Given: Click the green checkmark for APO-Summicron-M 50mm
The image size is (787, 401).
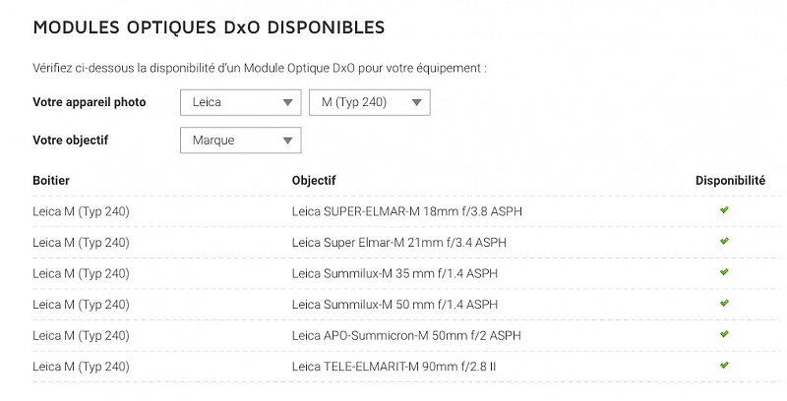Looking at the screenshot, I should (x=724, y=335).
